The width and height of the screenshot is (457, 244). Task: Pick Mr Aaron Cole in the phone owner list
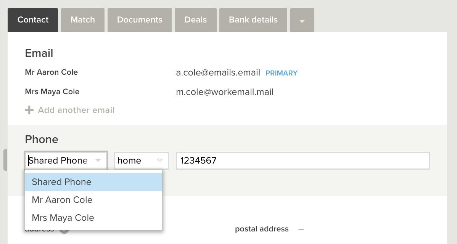[93, 200]
